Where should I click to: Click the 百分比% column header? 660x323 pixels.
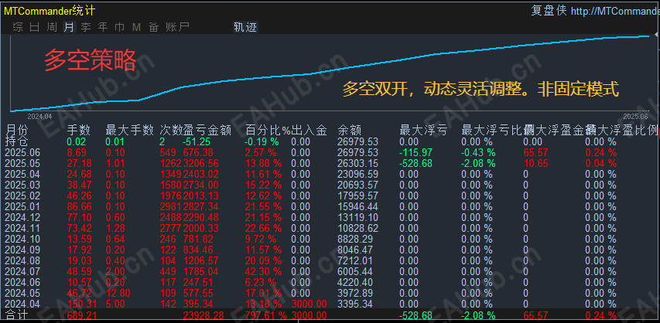(x=268, y=131)
